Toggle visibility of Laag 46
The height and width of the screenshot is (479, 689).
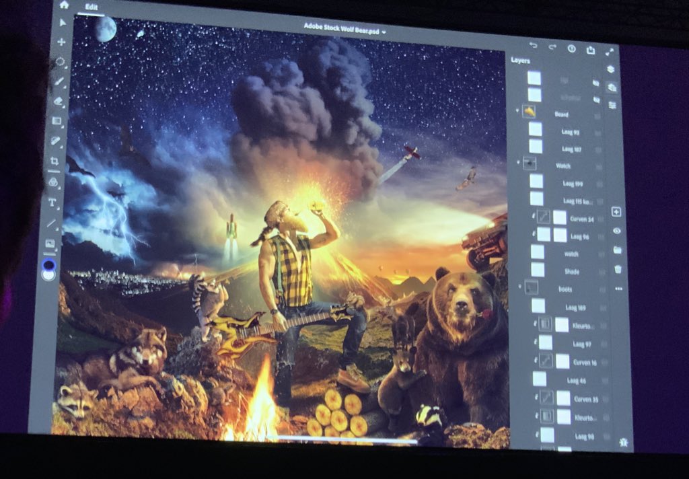pos(605,381)
